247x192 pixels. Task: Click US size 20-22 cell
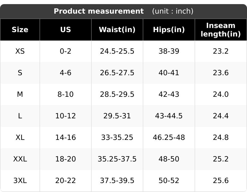coord(65,180)
